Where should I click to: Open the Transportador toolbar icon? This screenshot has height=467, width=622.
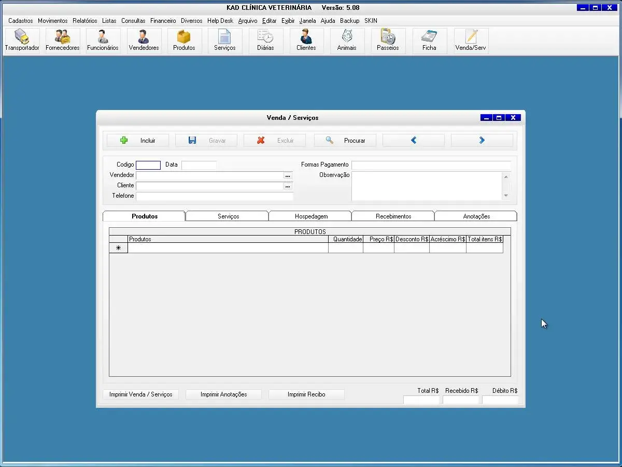22,40
